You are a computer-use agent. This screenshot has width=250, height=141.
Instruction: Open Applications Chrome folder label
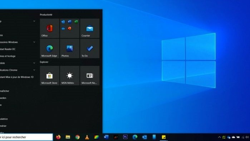(x=9, y=70)
